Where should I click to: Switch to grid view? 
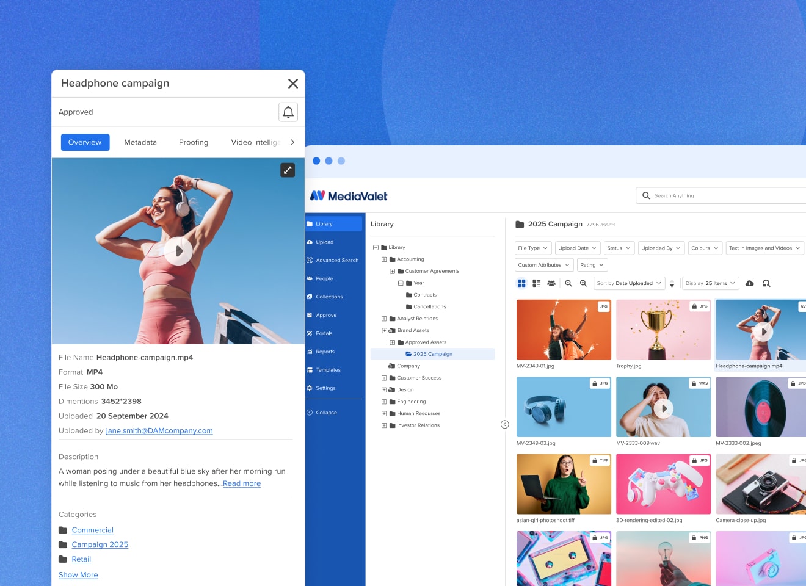coord(521,284)
